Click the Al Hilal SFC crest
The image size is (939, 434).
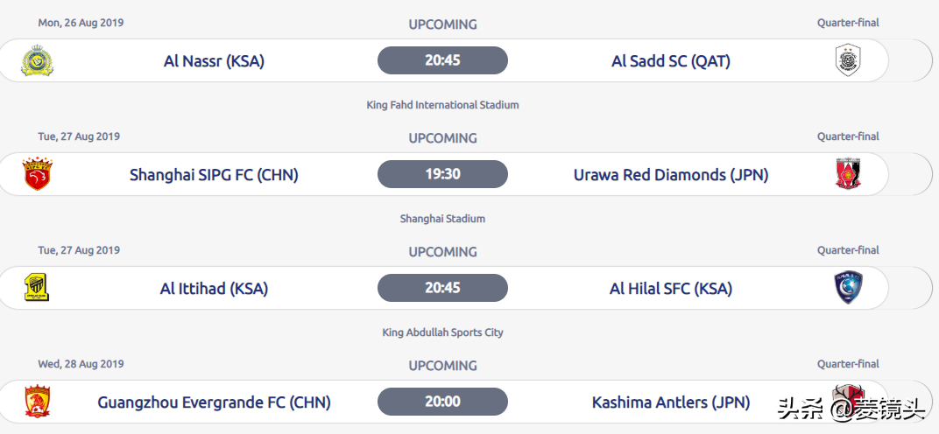click(848, 288)
